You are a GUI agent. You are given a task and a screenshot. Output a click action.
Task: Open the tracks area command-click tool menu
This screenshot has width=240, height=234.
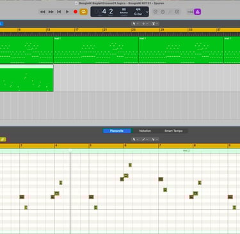tap(145, 24)
